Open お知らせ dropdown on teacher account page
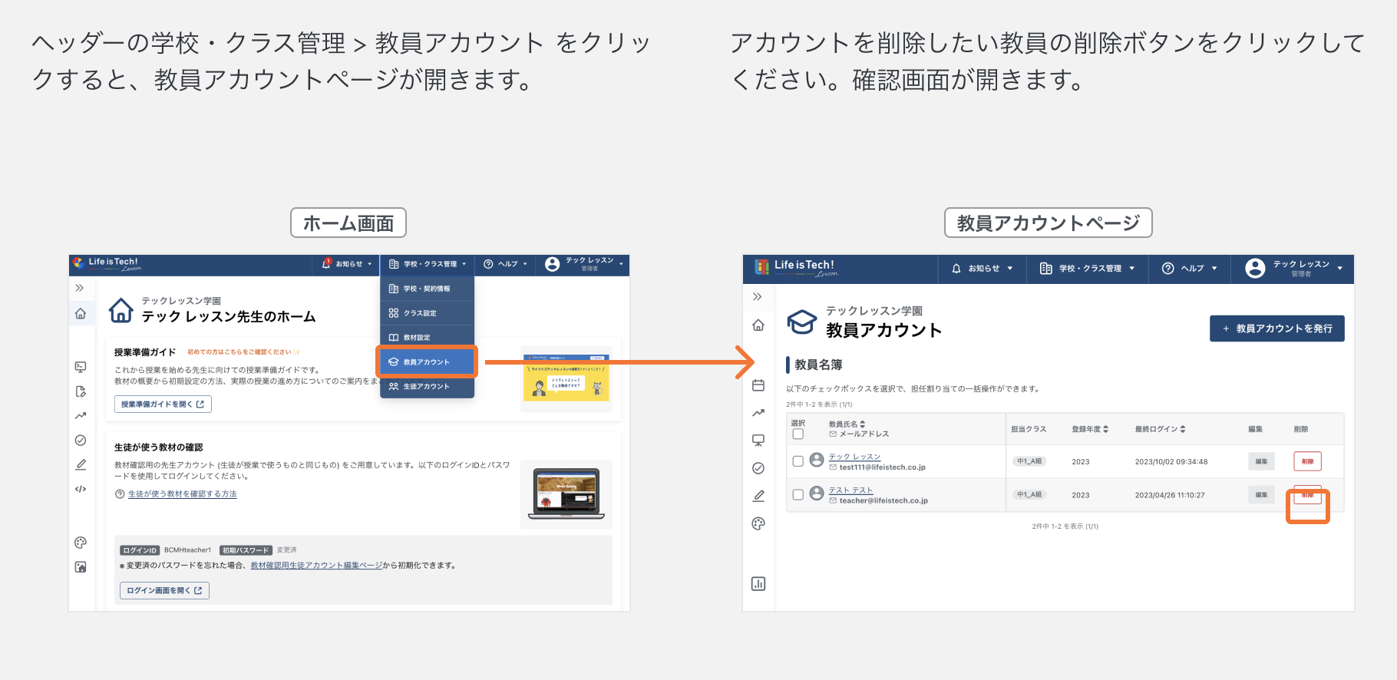The height and width of the screenshot is (680, 1397). (983, 269)
